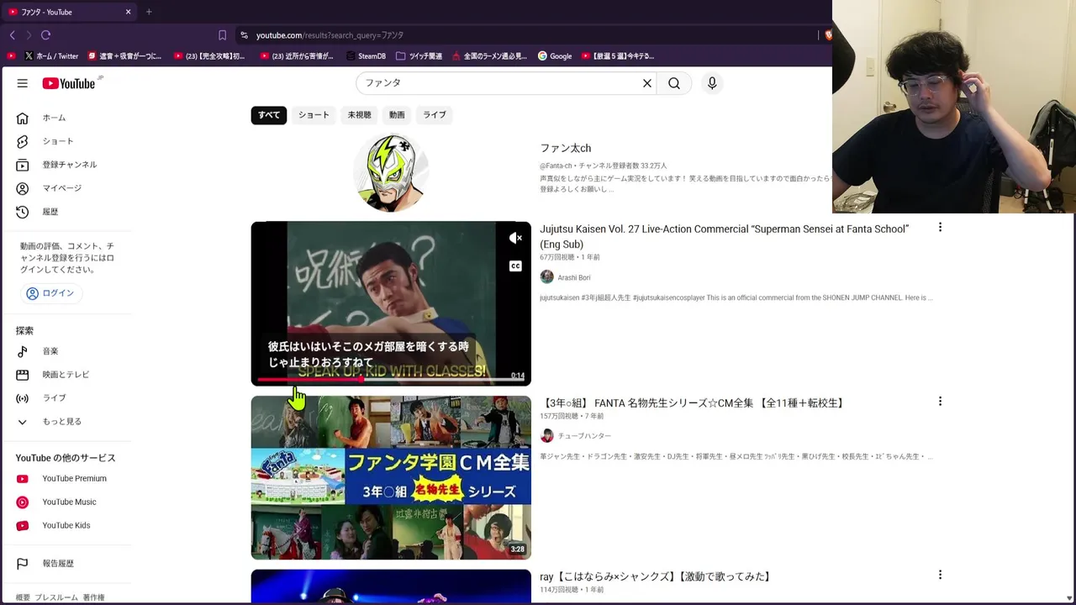Open ray【こはならみ×シャンクズ】video title
The width and height of the screenshot is (1076, 605).
(656, 576)
